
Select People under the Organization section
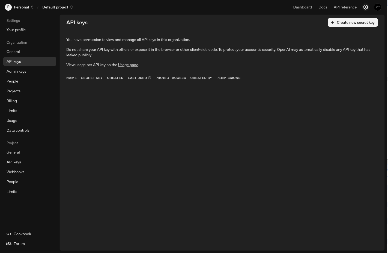(30, 81)
